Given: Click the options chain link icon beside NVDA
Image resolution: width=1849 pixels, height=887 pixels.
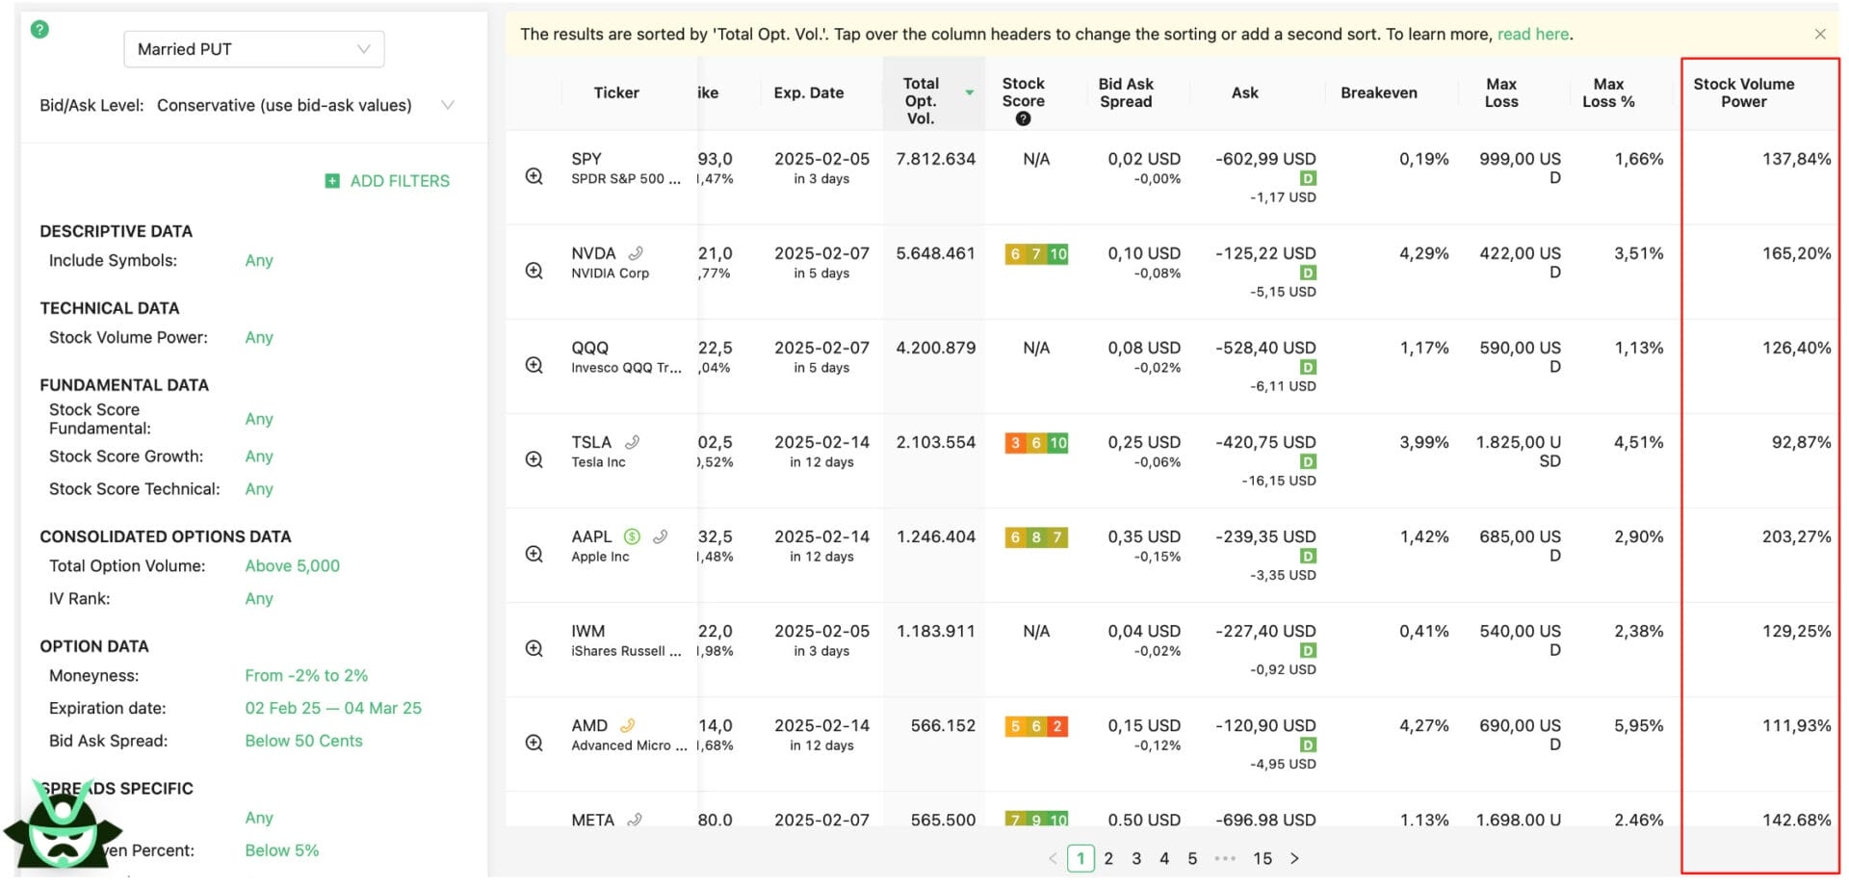Looking at the screenshot, I should (635, 252).
